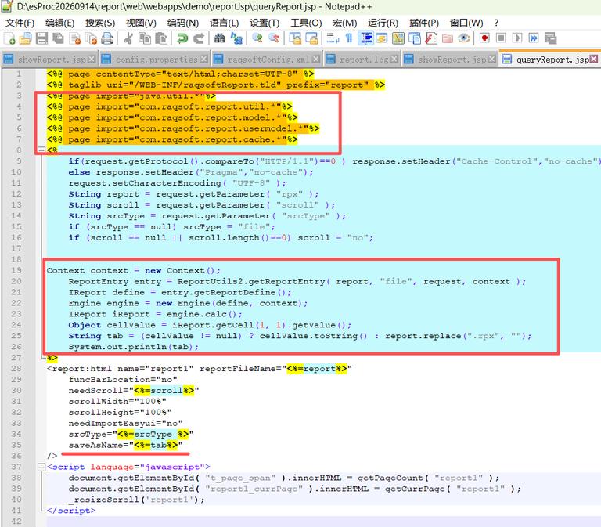Click the Save All icon
Image resolution: width=601 pixels, height=527 pixels.
[x=58, y=38]
